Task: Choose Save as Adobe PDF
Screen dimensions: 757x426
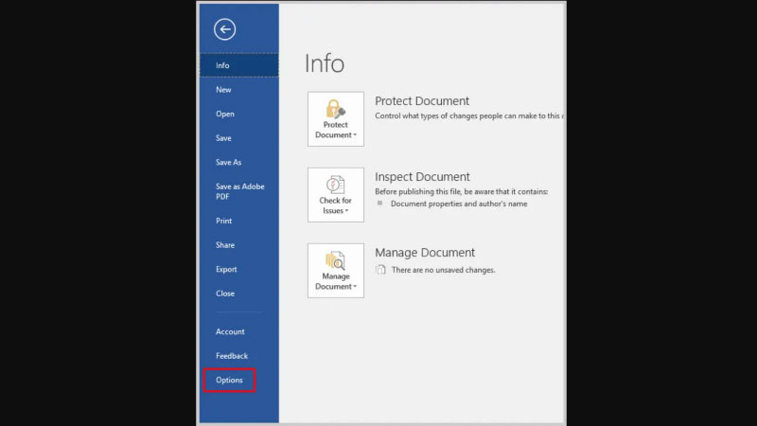Action: pos(239,191)
